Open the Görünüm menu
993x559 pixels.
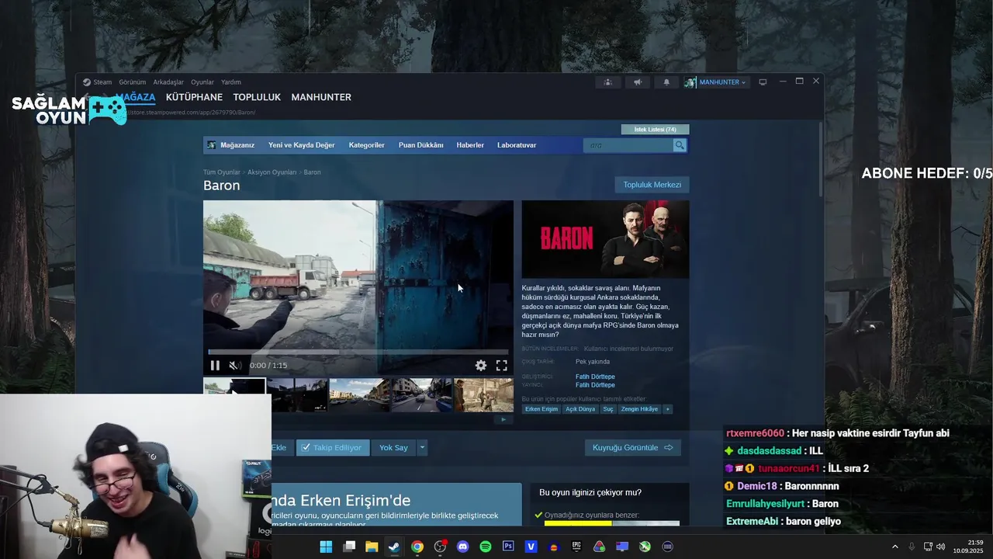pos(133,82)
